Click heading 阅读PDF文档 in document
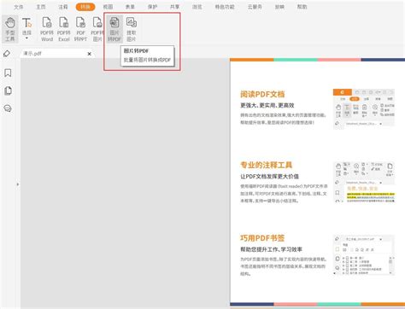 [x=262, y=94]
